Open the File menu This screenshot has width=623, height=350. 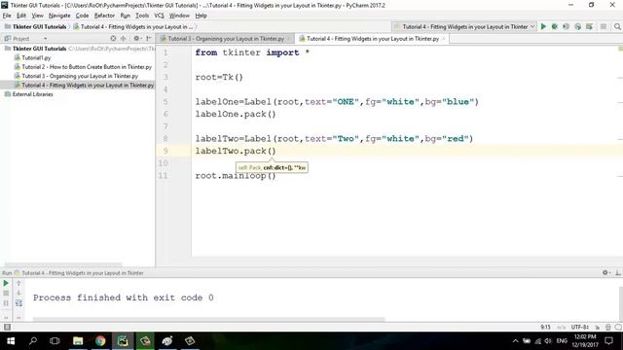(x=7, y=16)
